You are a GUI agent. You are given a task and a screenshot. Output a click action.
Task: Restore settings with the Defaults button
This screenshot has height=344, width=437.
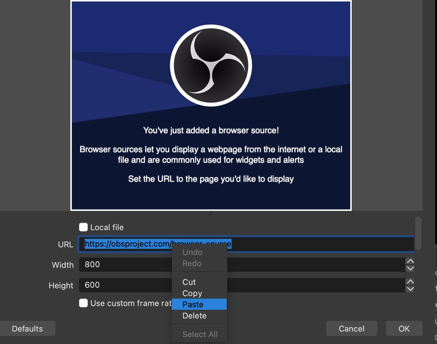(27, 328)
